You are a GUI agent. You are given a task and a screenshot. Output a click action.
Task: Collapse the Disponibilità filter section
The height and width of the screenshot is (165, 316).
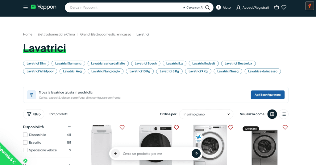click(69, 127)
